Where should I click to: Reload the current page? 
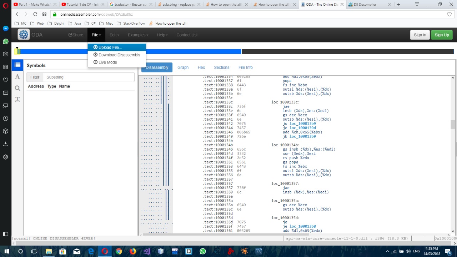tap(35, 14)
